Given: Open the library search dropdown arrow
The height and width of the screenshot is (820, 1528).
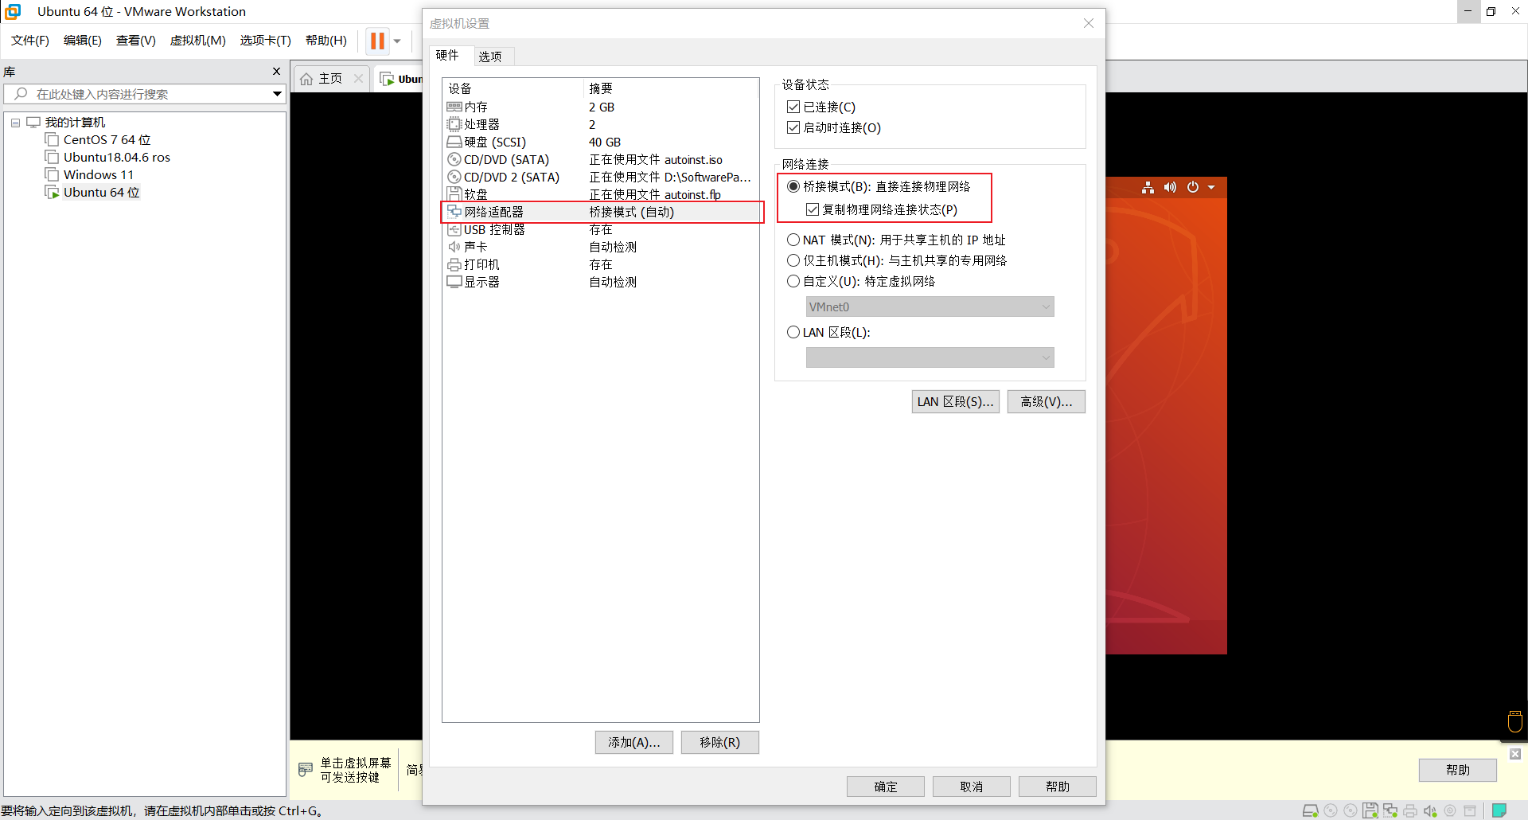Looking at the screenshot, I should click(277, 94).
